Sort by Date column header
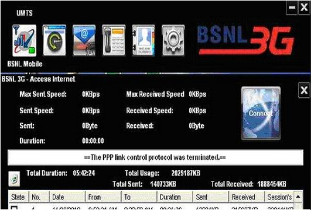 point(67,197)
